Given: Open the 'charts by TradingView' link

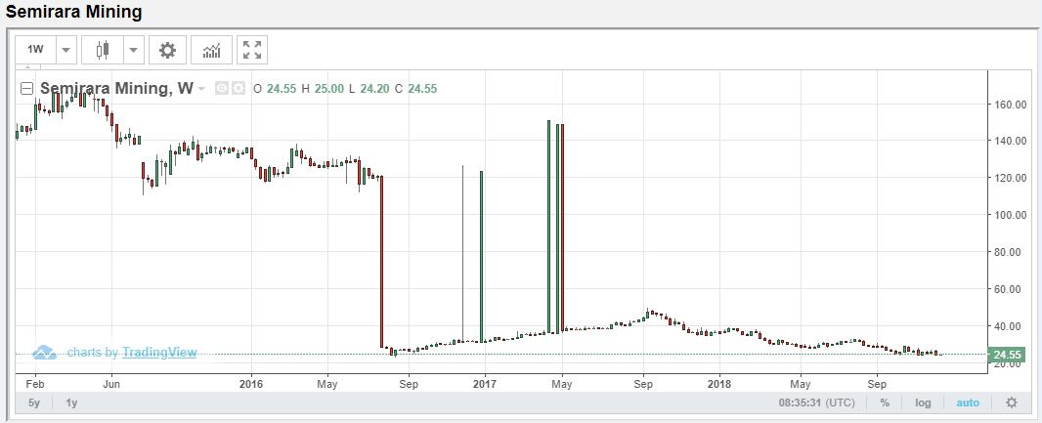Looking at the screenshot, I should pos(132,352).
